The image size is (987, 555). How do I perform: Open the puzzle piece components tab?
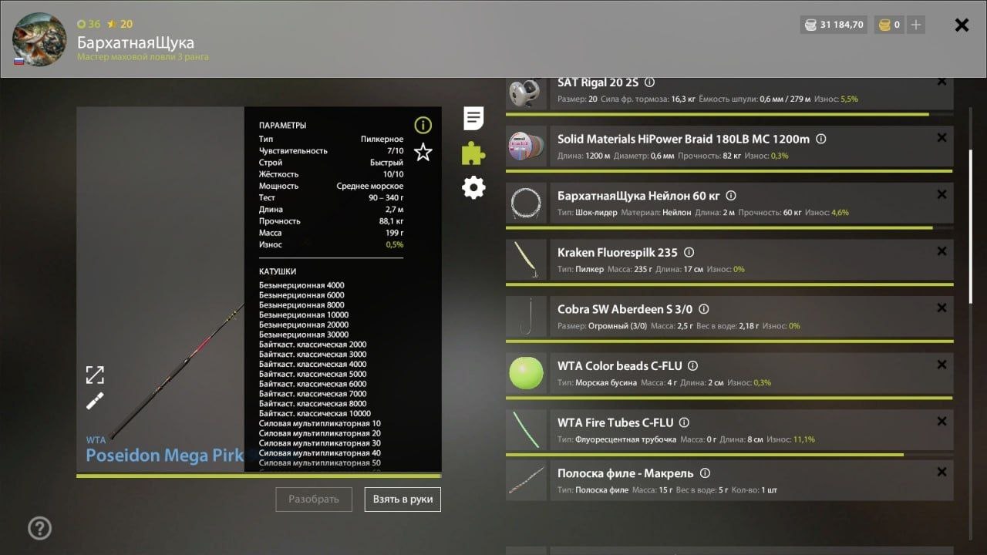(473, 153)
